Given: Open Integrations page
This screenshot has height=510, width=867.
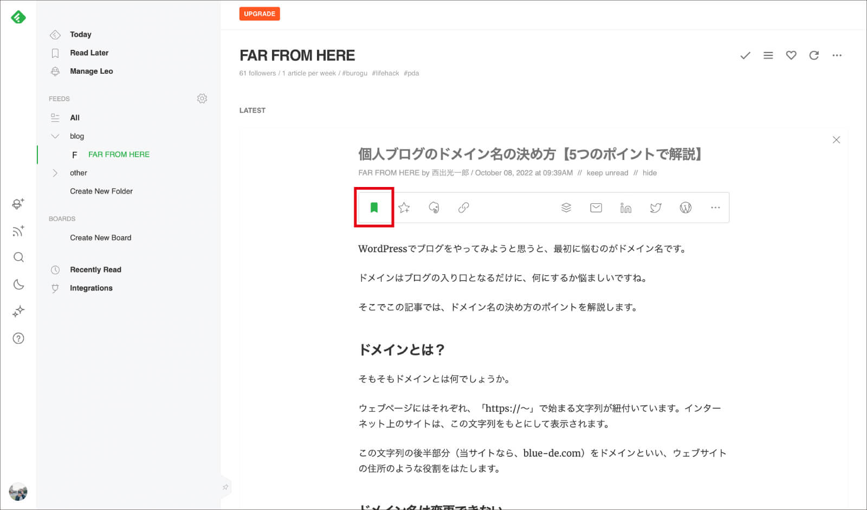Looking at the screenshot, I should tap(91, 288).
